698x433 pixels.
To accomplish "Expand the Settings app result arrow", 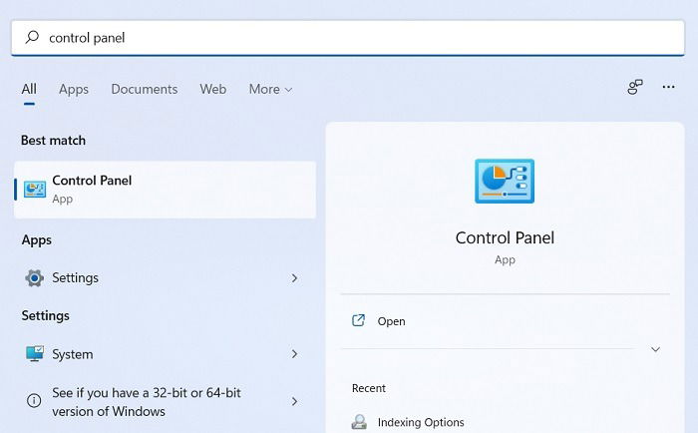I will coord(294,278).
